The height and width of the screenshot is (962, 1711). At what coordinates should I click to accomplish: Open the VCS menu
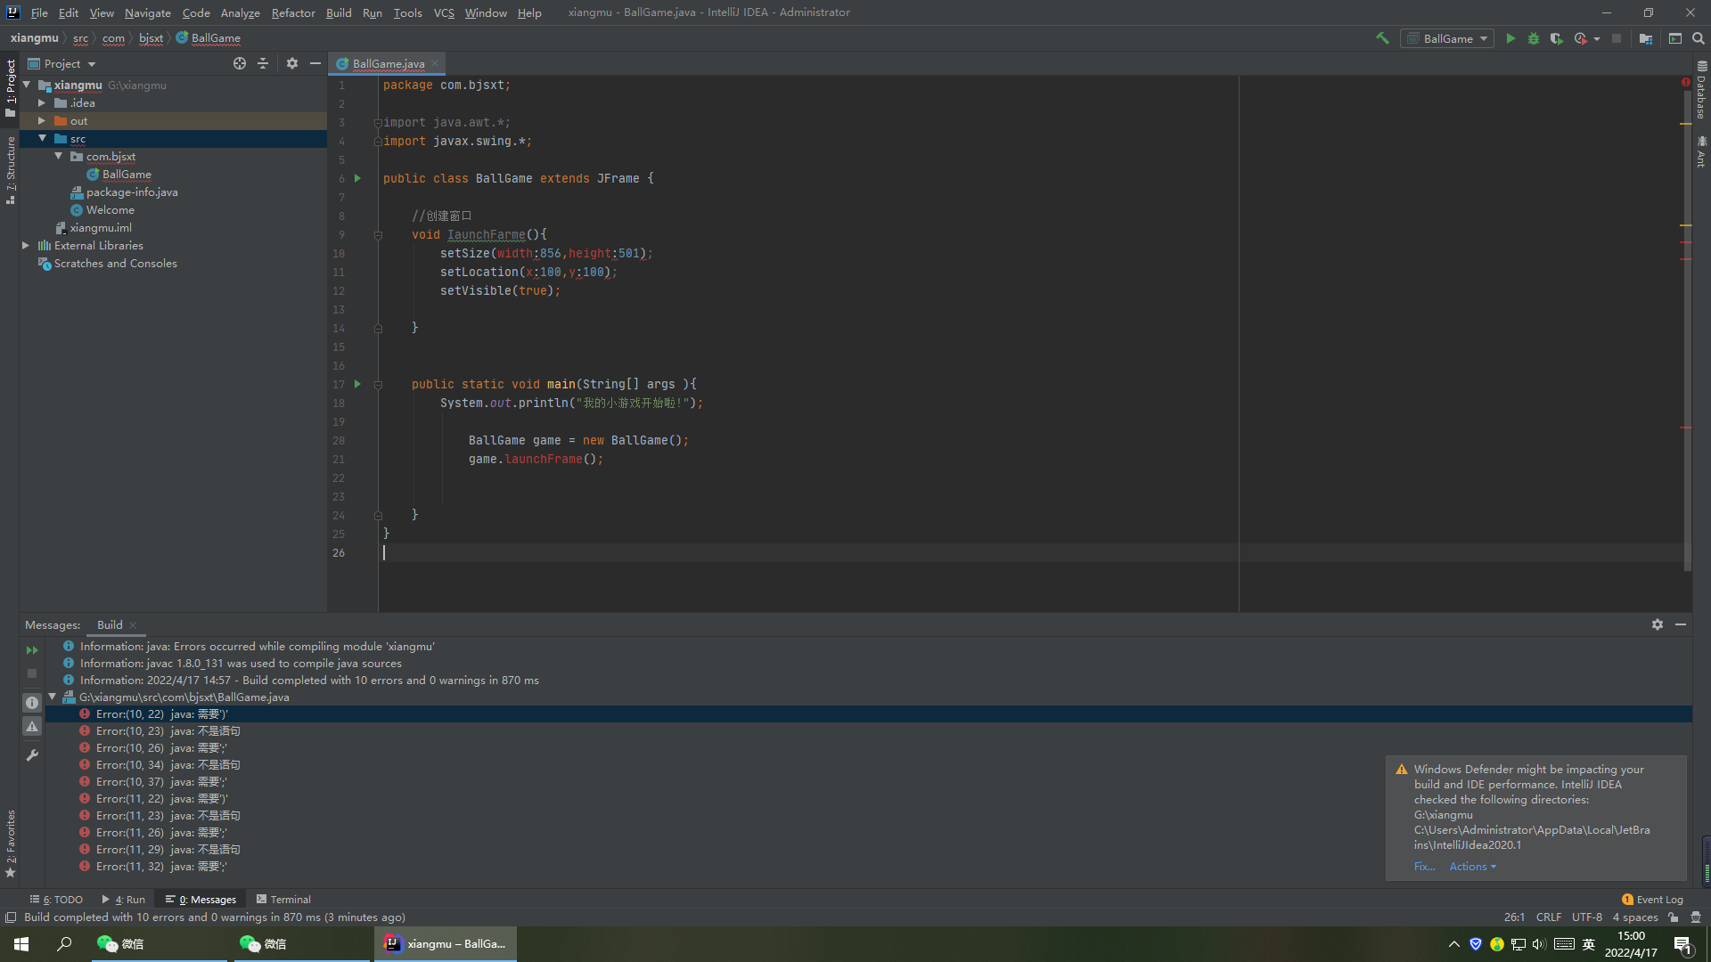click(x=444, y=12)
